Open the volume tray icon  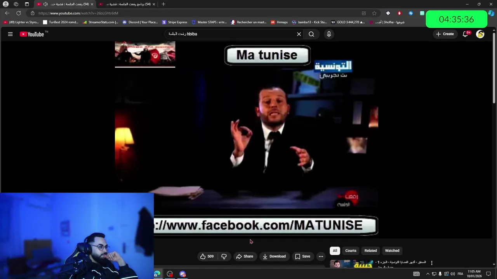452,274
